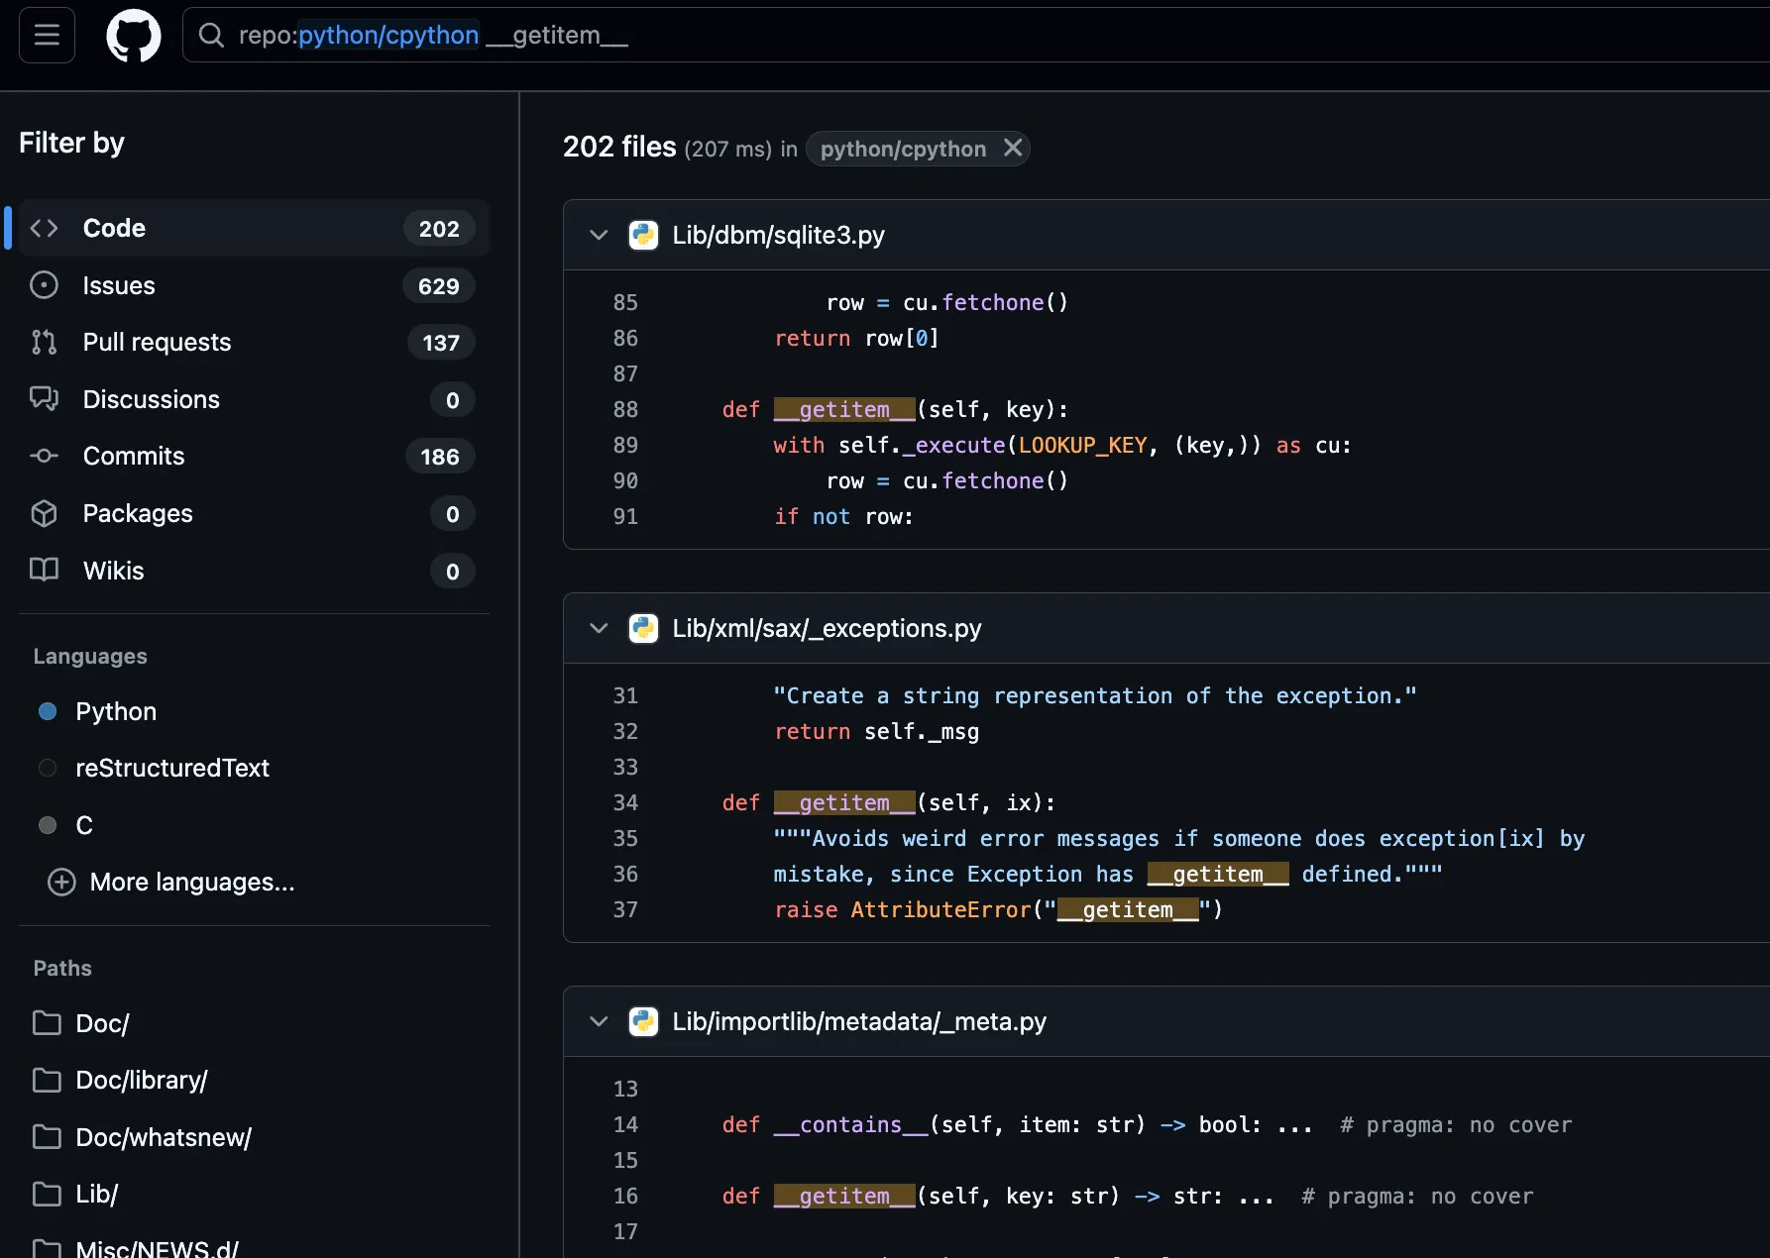Viewport: 1770px width, 1258px height.
Task: Open the Lib/dbm/sqlite3.py file link
Action: pos(778,236)
